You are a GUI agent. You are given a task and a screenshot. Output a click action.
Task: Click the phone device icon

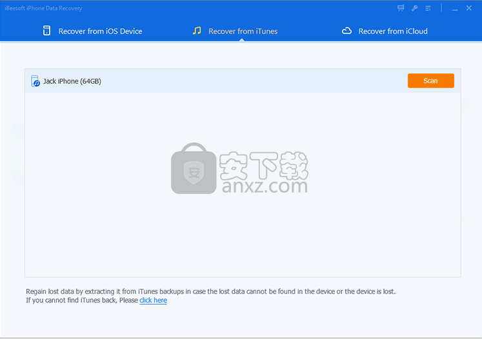pos(46,31)
